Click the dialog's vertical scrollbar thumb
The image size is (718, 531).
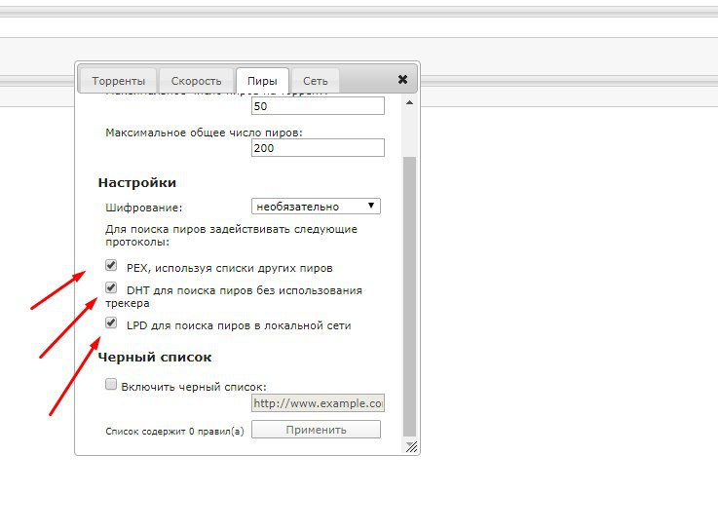pyautogui.click(x=409, y=296)
